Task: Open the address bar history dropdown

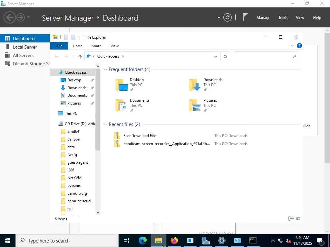Action: point(216,57)
